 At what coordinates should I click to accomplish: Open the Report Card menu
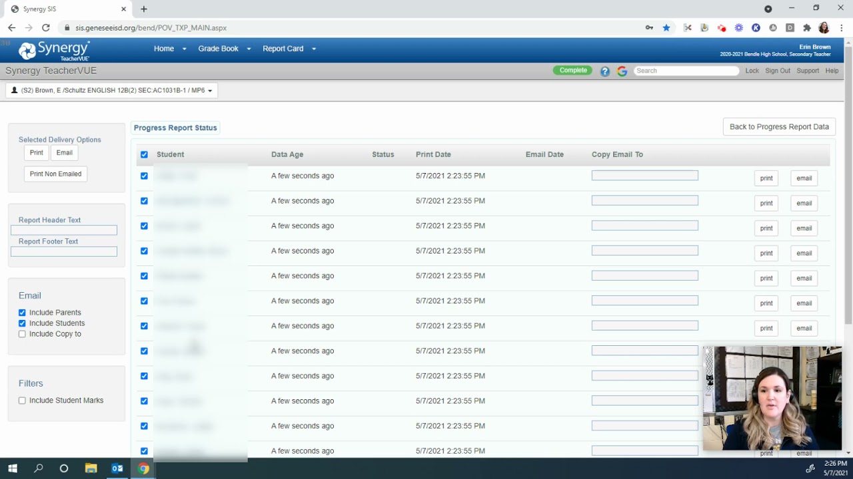283,49
